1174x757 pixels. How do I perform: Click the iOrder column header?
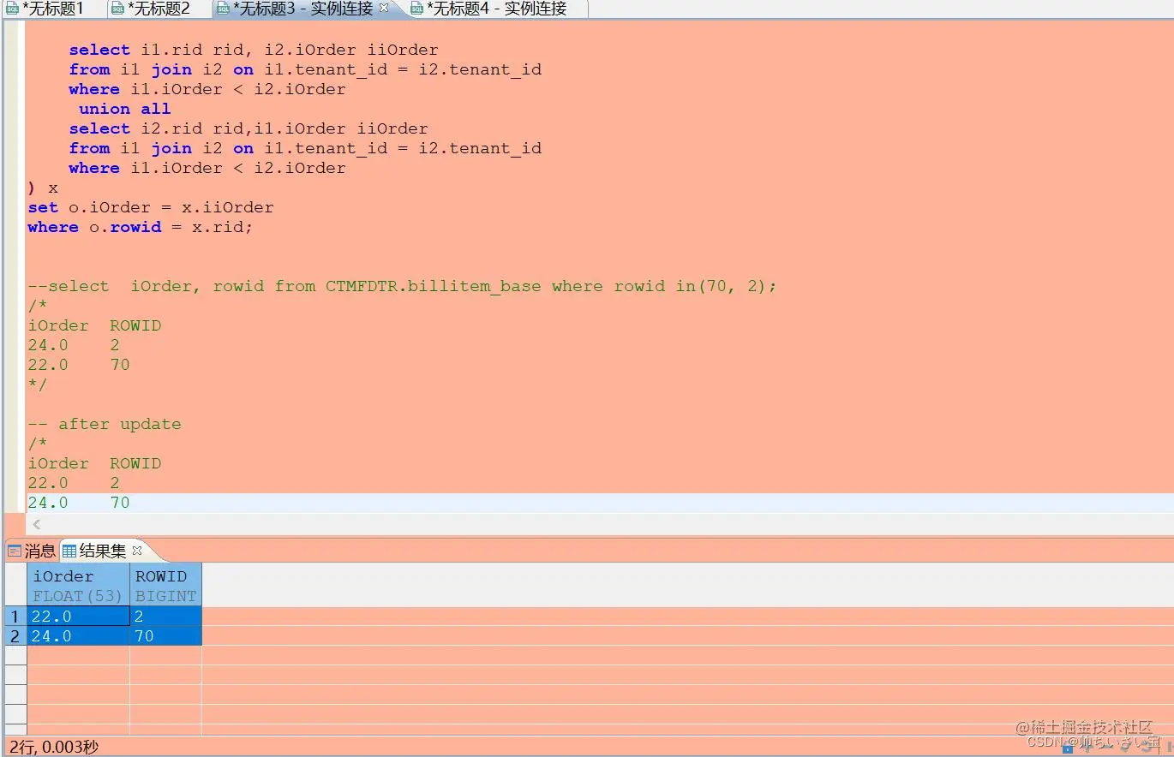(78, 586)
